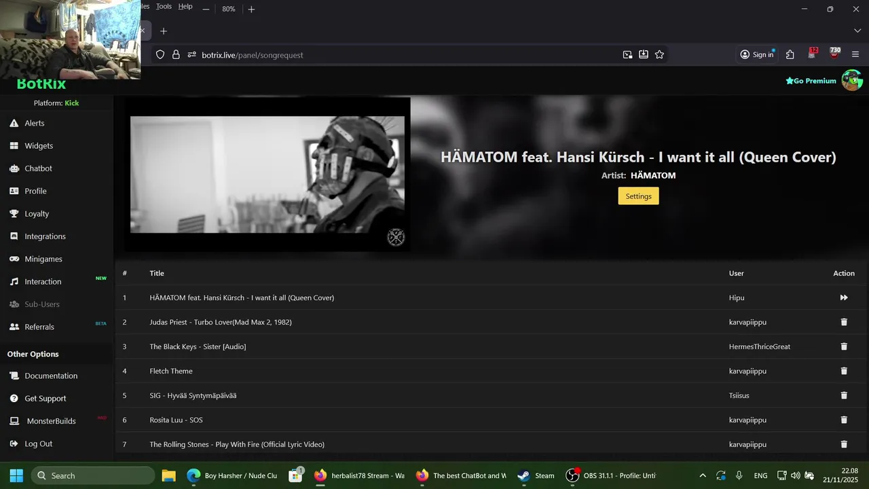Image resolution: width=869 pixels, height=489 pixels.
Task: Click 'Judas Priest - Turbo Lover(Mad Max 2, 1982)' title
Action: (221, 322)
